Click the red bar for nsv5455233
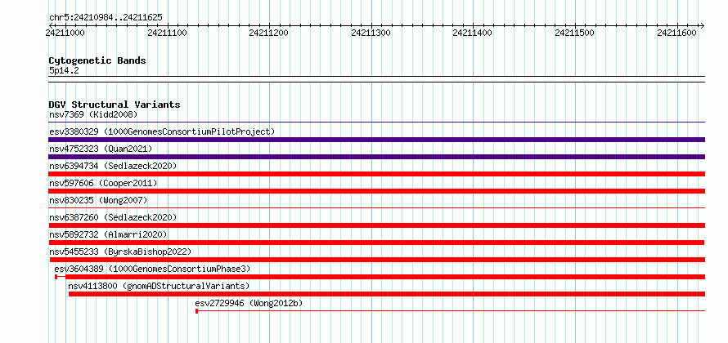This screenshot has width=728, height=343. coord(377,260)
